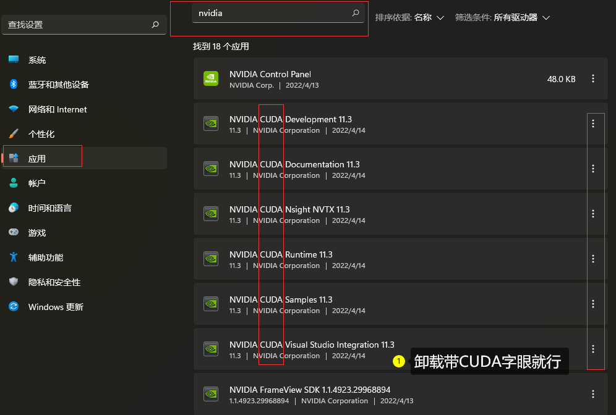This screenshot has height=415, width=616.
Task: Open Windows 更新 settings
Action: point(84,307)
